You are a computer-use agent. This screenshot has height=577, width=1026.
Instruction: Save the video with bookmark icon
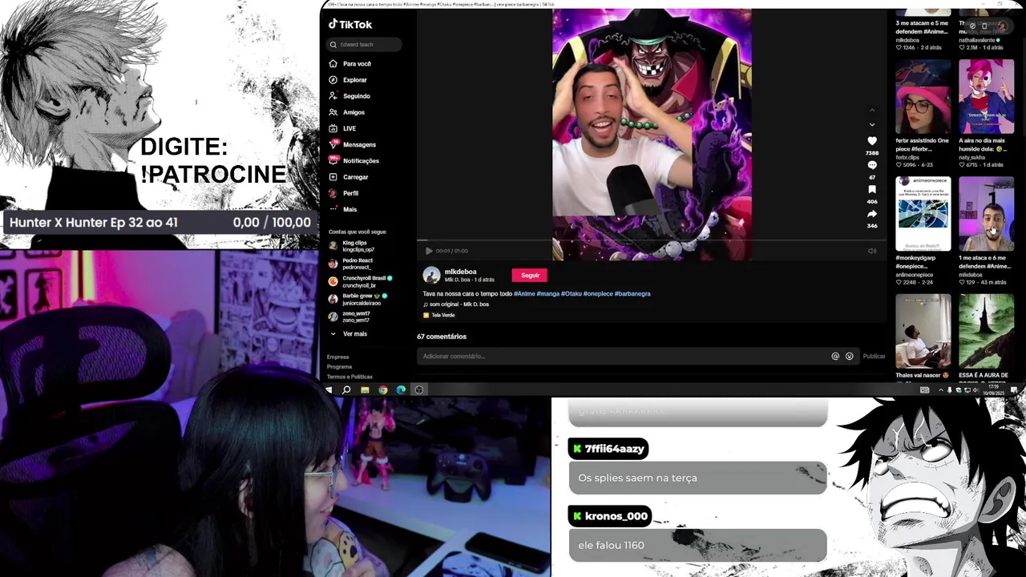click(x=872, y=190)
